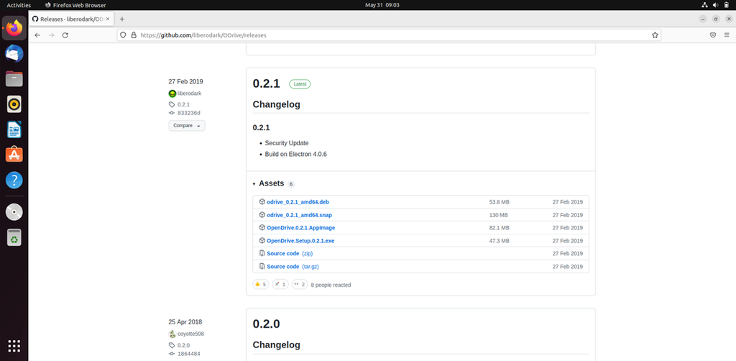Screen dimensions: 736x361
Task: Open the Trash dock icon
Action: point(14,237)
